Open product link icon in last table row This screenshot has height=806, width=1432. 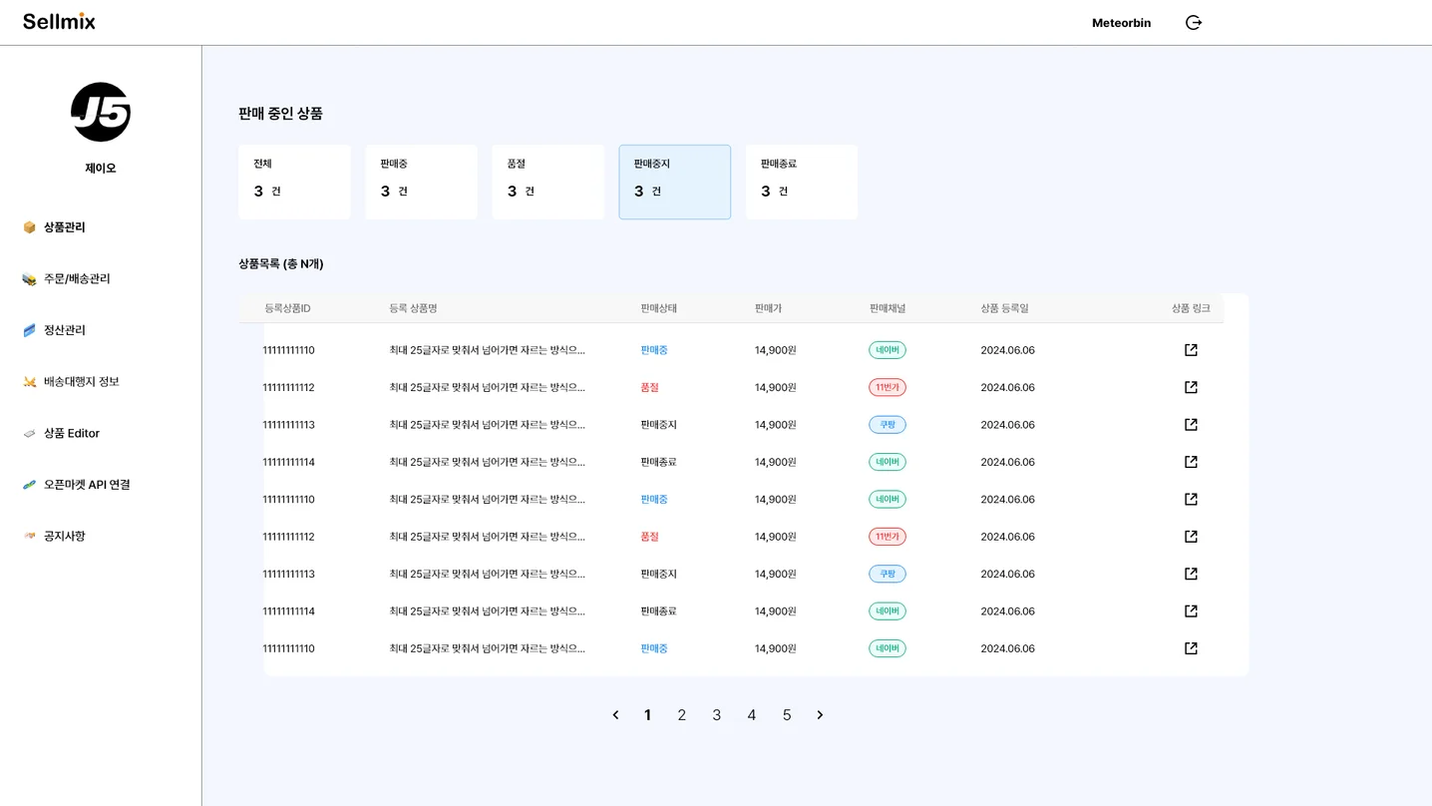1191,648
